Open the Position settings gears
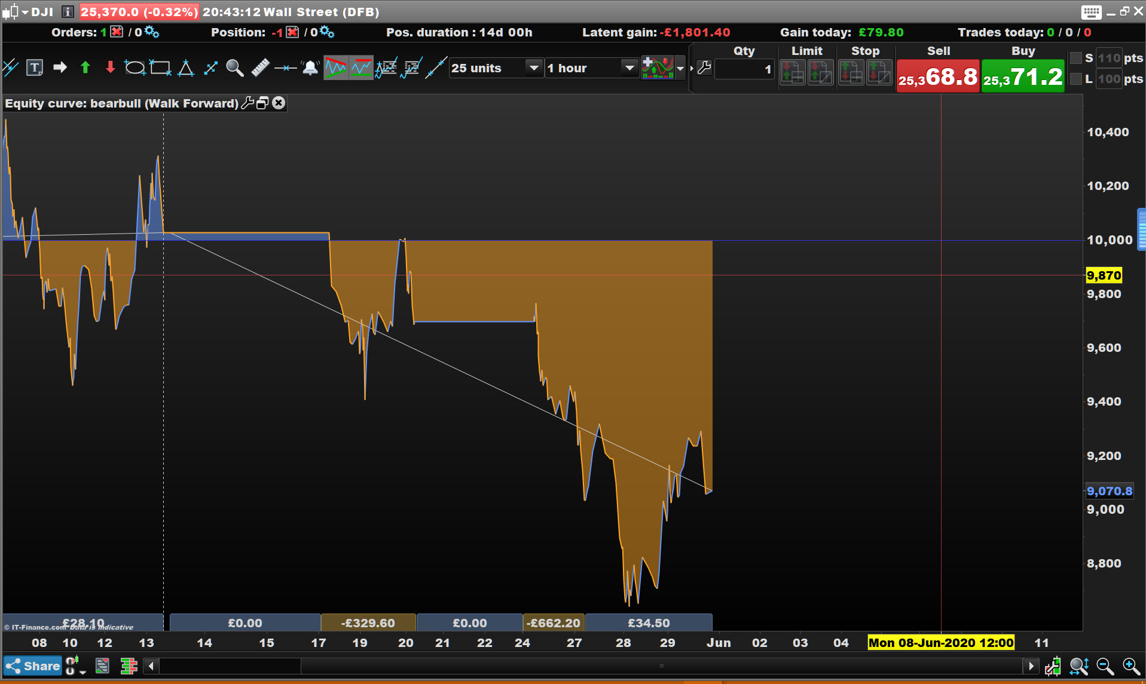Viewport: 1146px width, 684px height. click(327, 32)
